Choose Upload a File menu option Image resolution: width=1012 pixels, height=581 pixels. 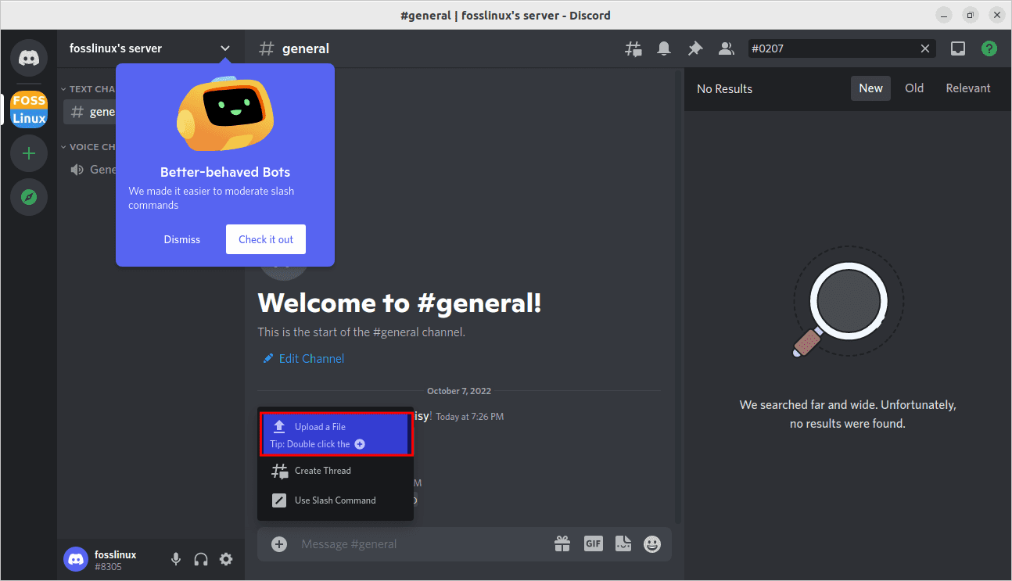[x=336, y=435]
